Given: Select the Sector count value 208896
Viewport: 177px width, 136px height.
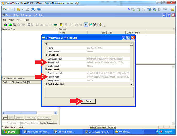Looking at the screenshot, I should point(91,51).
